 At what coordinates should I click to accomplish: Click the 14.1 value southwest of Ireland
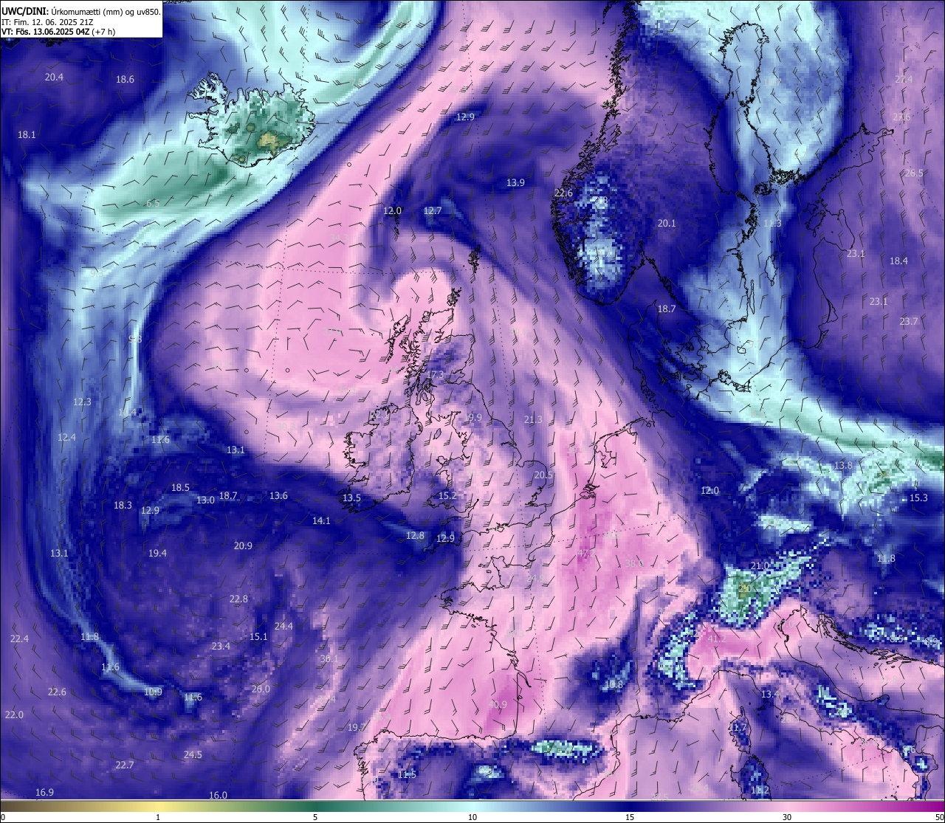click(x=321, y=520)
